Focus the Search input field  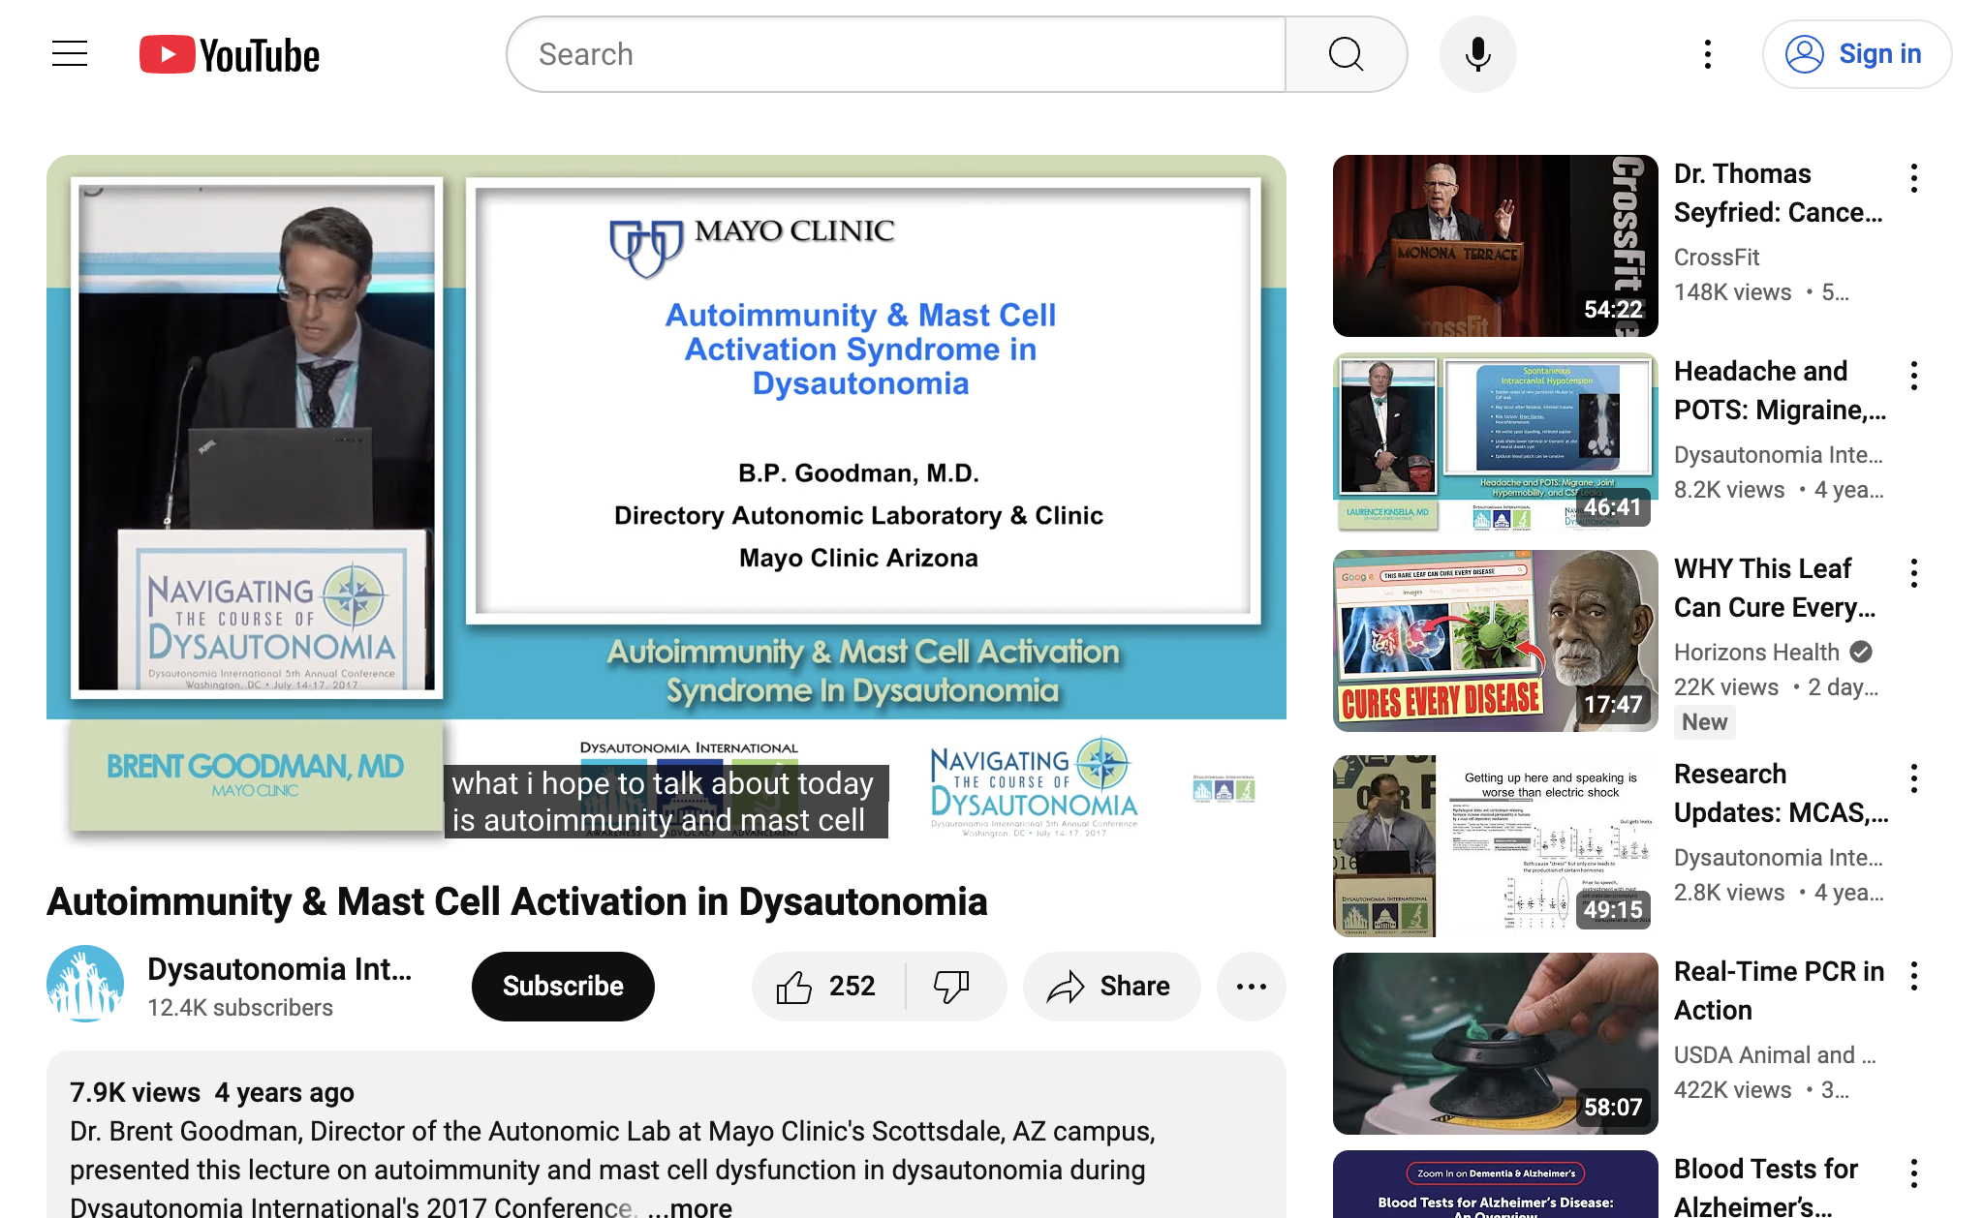click(x=897, y=54)
